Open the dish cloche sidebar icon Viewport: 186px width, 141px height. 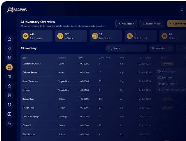click(9, 86)
